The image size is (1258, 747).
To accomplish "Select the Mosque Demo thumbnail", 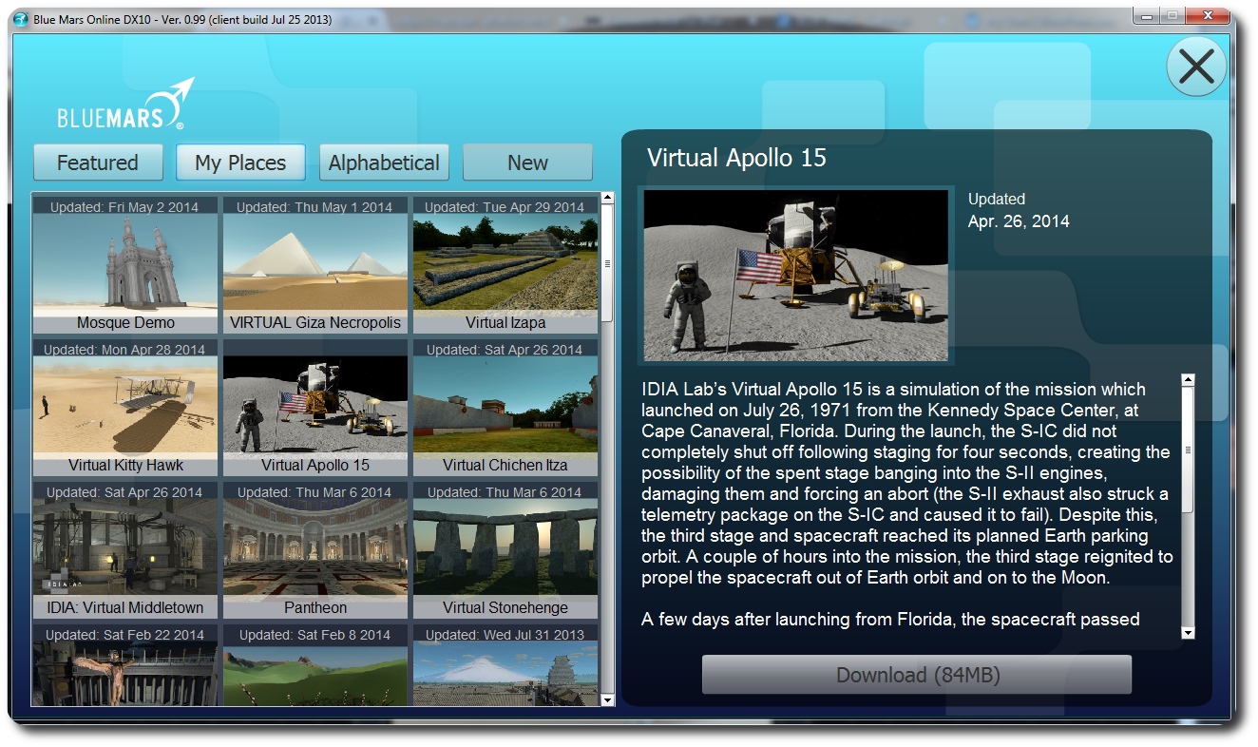I will [x=125, y=266].
